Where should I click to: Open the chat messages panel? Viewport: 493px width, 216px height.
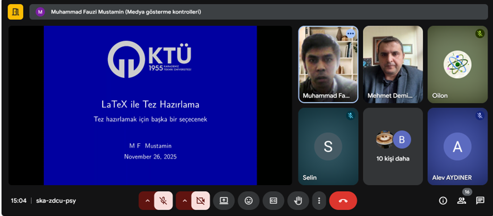coord(480,201)
